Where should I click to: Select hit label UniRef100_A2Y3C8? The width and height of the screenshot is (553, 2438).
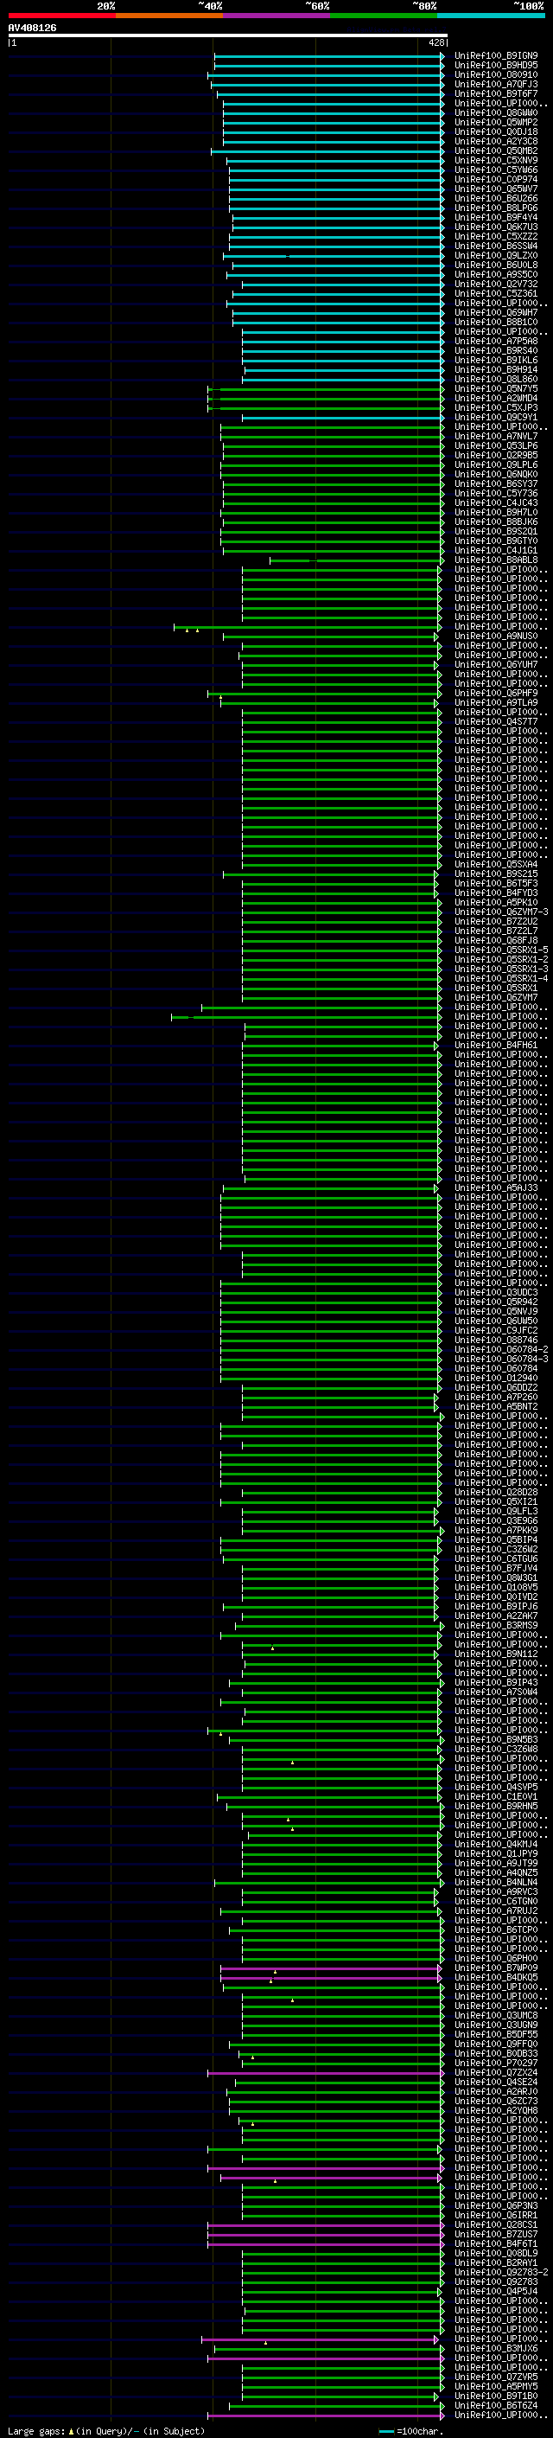[x=496, y=141]
